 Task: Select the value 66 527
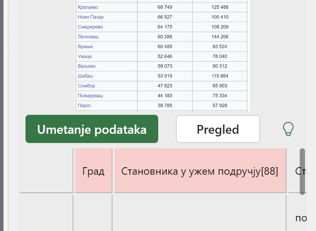click(165, 17)
